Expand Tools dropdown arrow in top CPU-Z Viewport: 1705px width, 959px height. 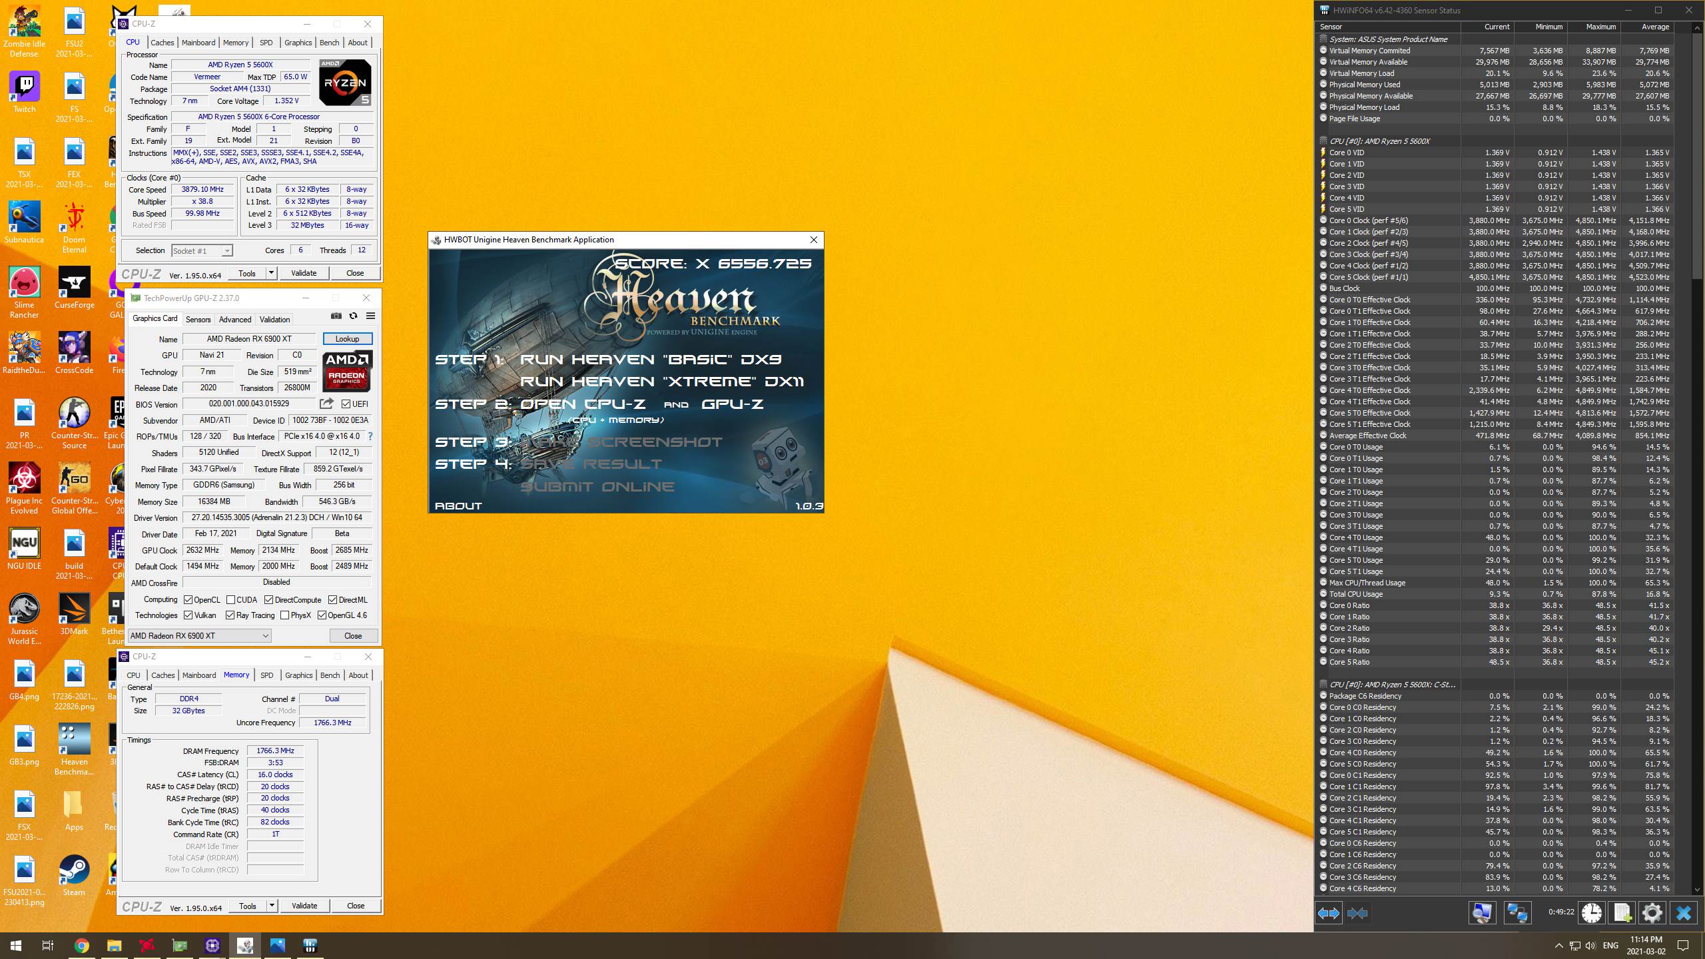271,273
